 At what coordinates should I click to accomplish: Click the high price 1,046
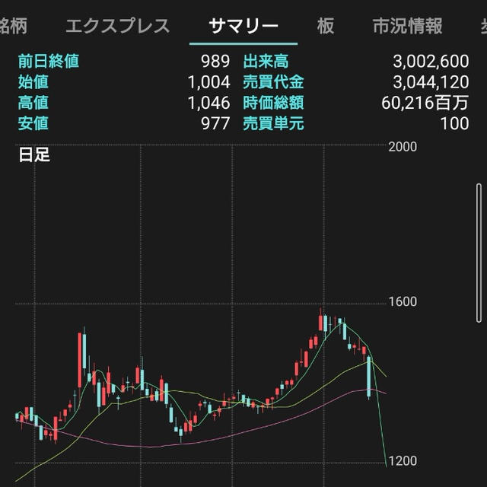coord(209,103)
